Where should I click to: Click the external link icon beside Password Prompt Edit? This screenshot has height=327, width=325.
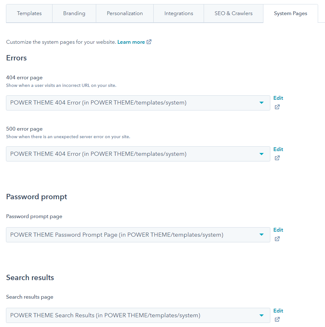coord(277,239)
